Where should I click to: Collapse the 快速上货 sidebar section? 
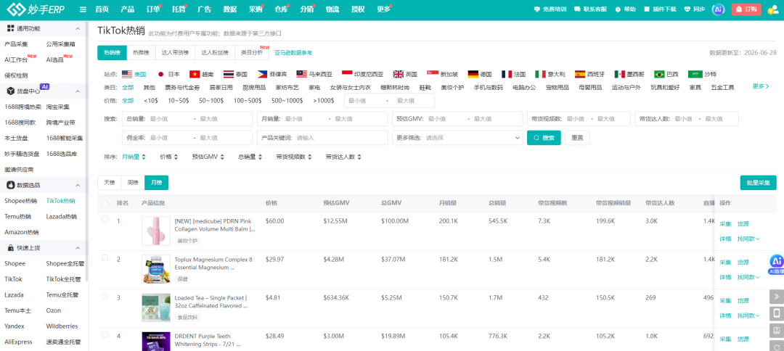(78, 247)
